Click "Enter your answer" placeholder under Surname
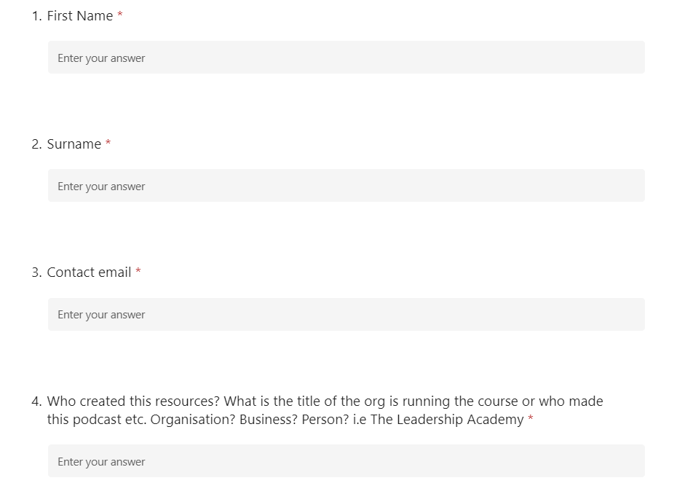Image resolution: width=677 pixels, height=502 pixels. click(x=101, y=187)
